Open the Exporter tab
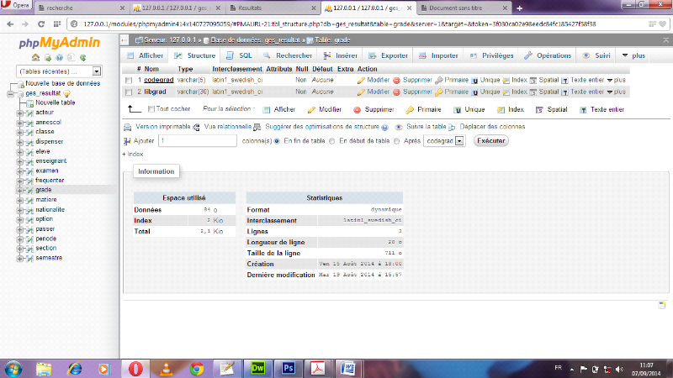The width and height of the screenshot is (673, 378). 388,55
